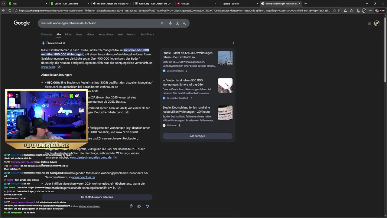Click the URL address bar
The width and height of the screenshot is (387, 218).
(x=174, y=11)
